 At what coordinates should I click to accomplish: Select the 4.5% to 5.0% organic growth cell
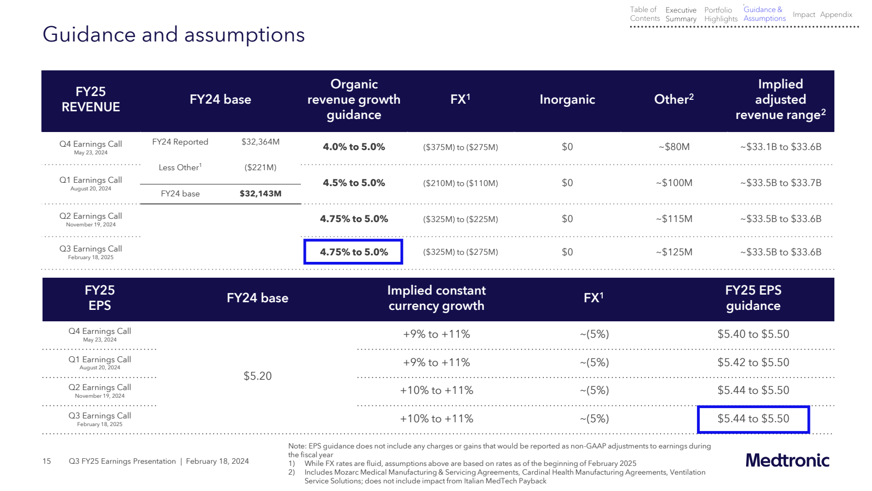354,183
